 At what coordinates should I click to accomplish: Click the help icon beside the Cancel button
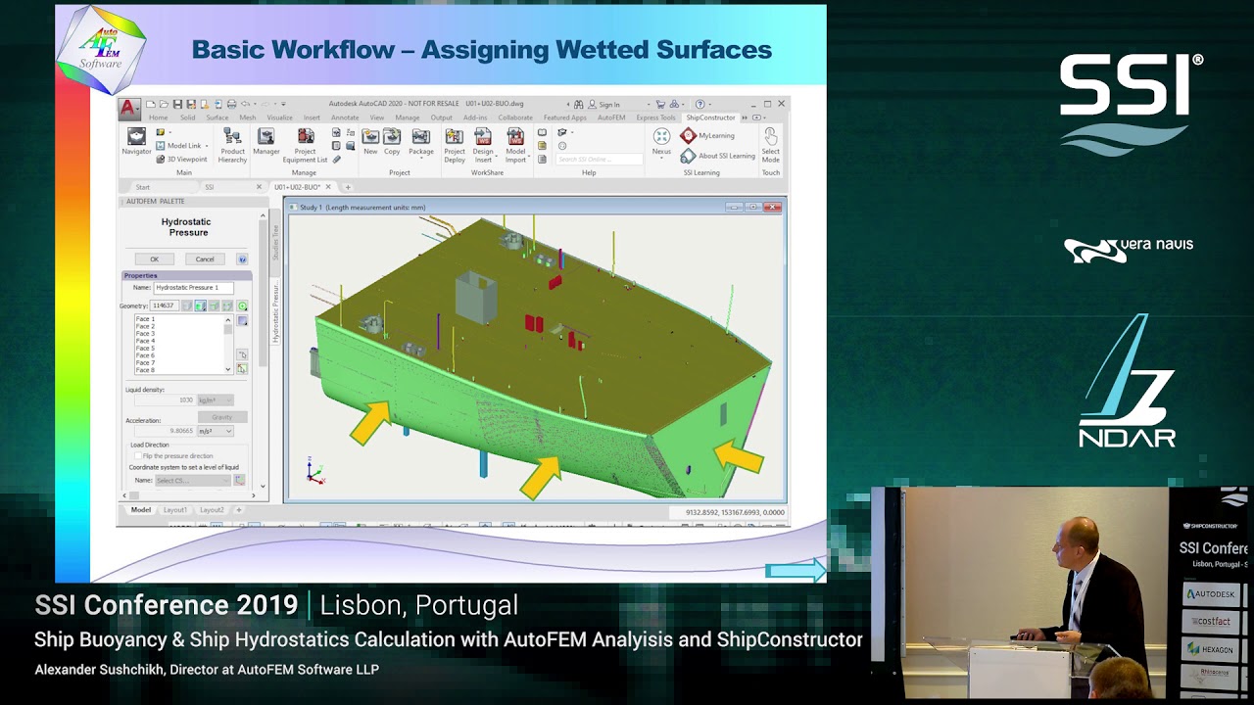coord(242,259)
